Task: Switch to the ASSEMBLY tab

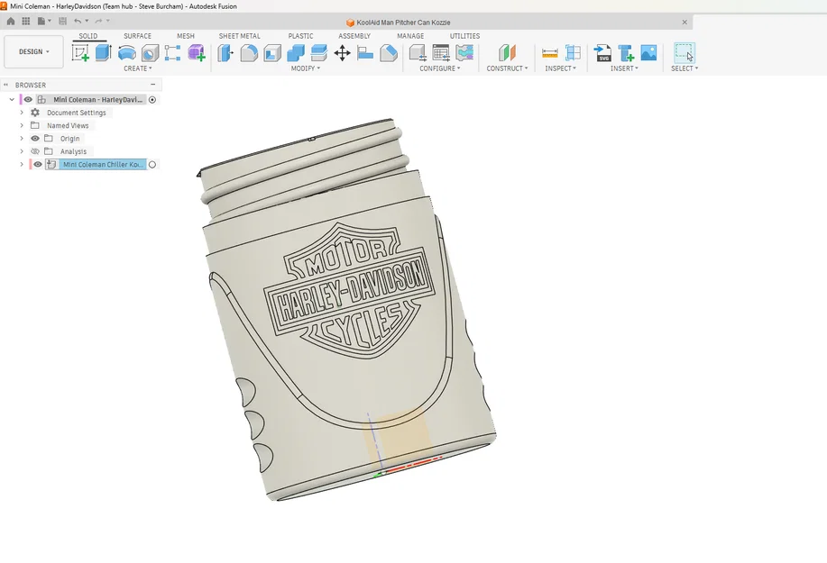Action: (354, 36)
